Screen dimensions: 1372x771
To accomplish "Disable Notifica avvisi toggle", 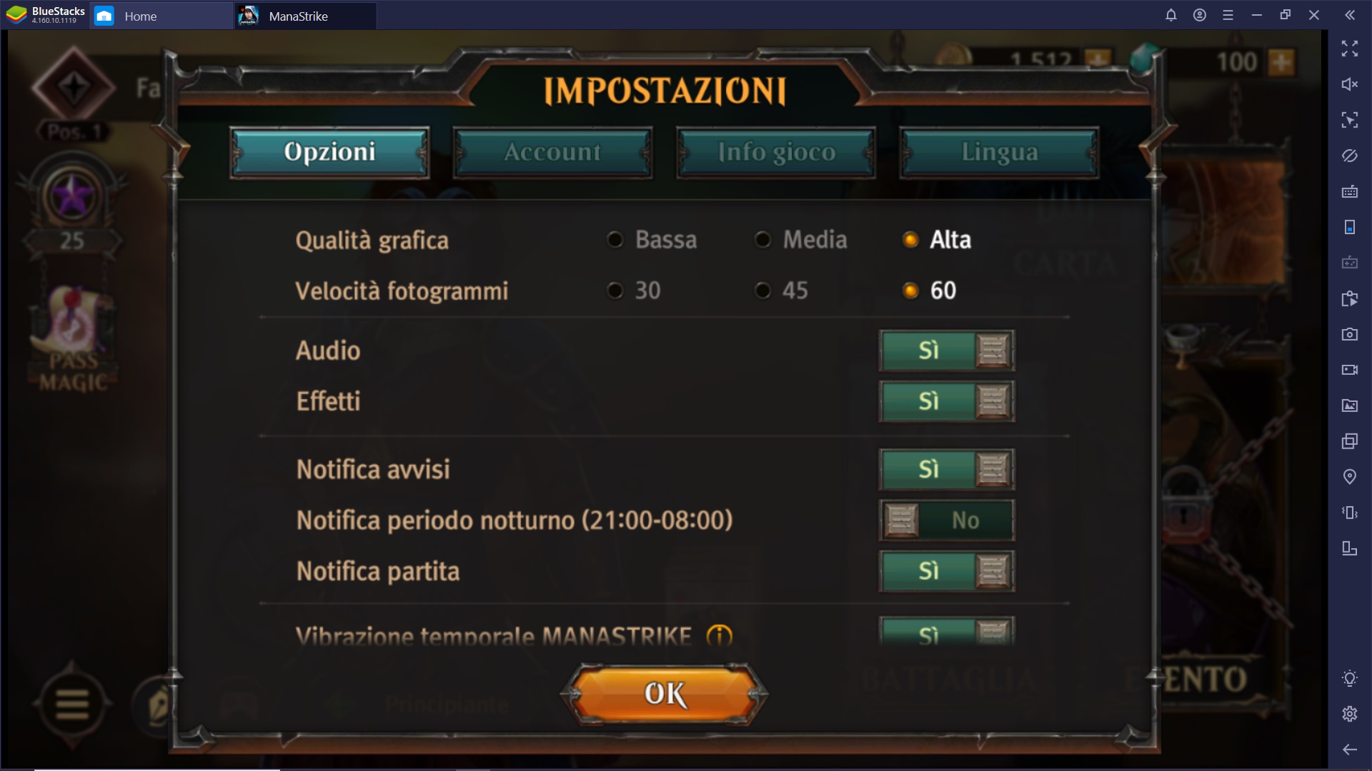I will 945,469.
